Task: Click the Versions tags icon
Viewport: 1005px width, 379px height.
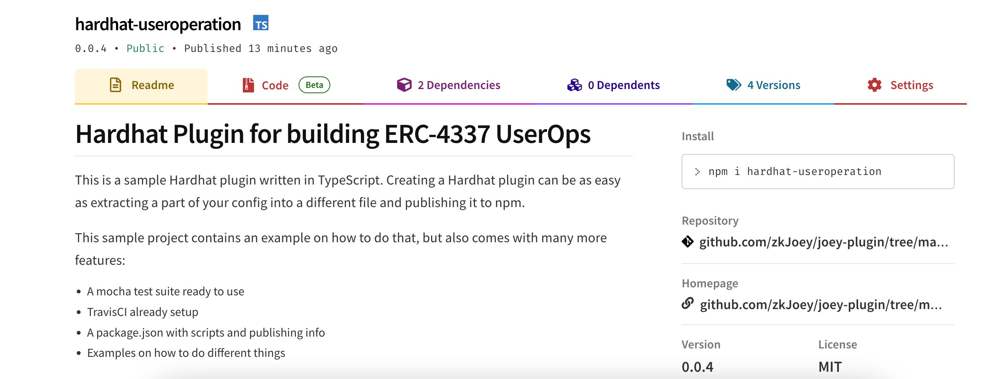Action: click(x=734, y=85)
